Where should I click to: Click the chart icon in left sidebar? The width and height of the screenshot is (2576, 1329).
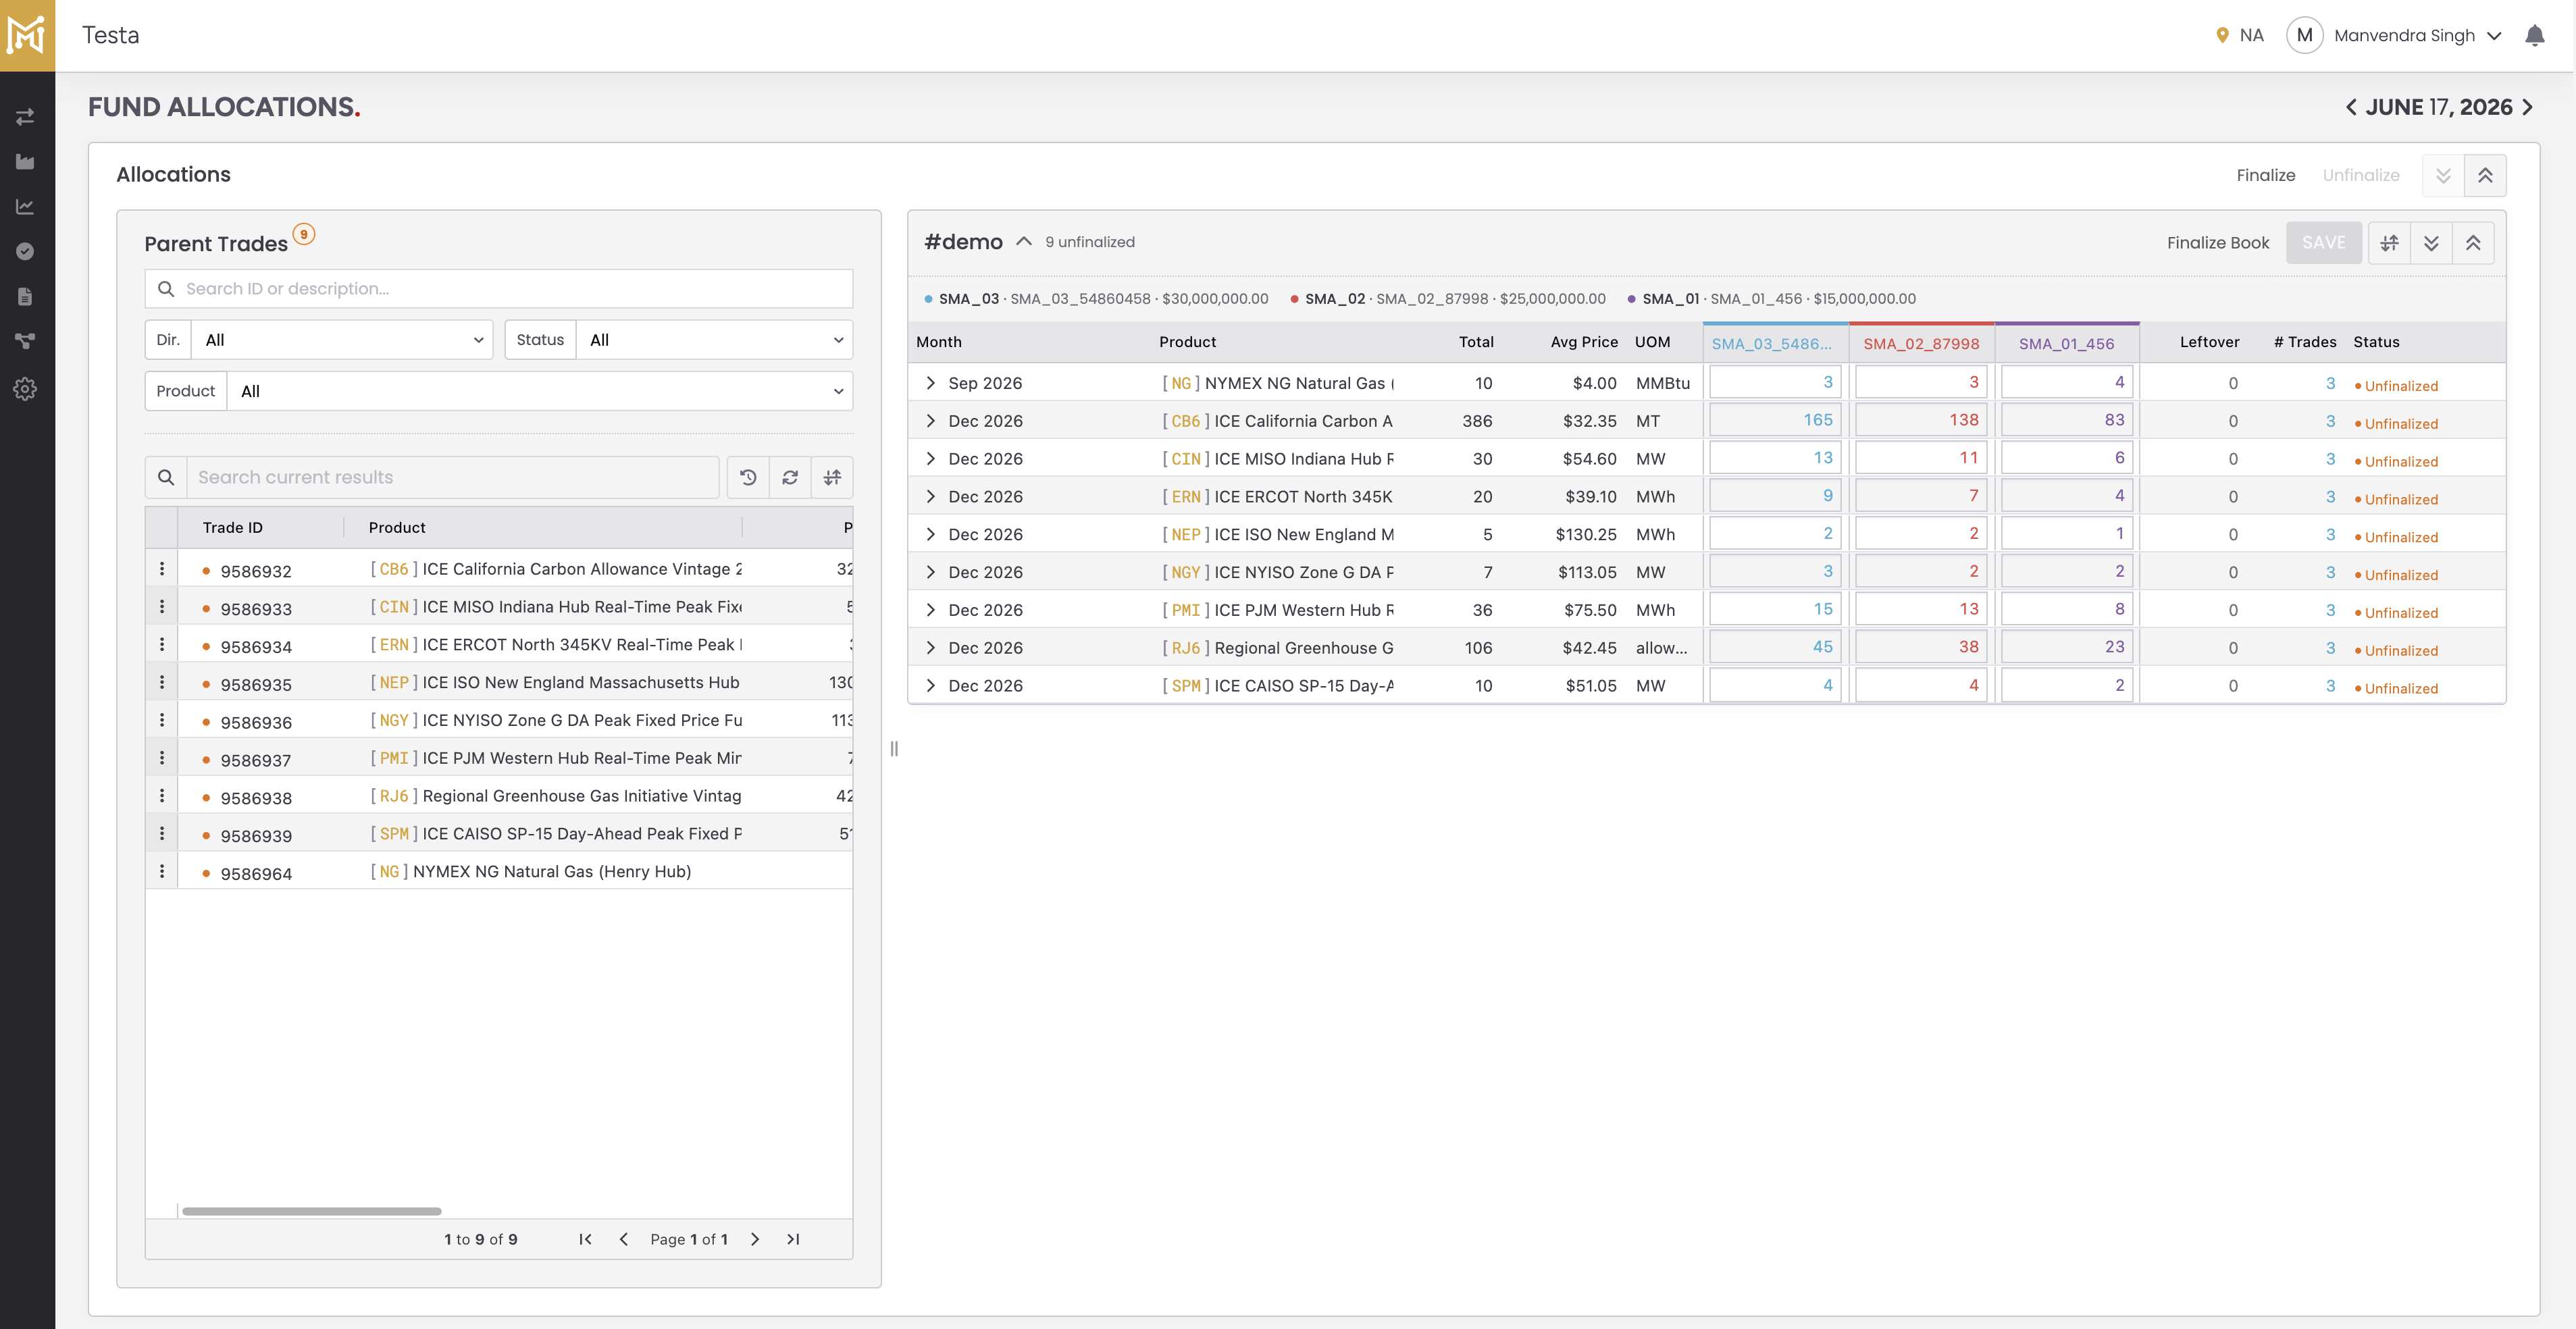(25, 206)
